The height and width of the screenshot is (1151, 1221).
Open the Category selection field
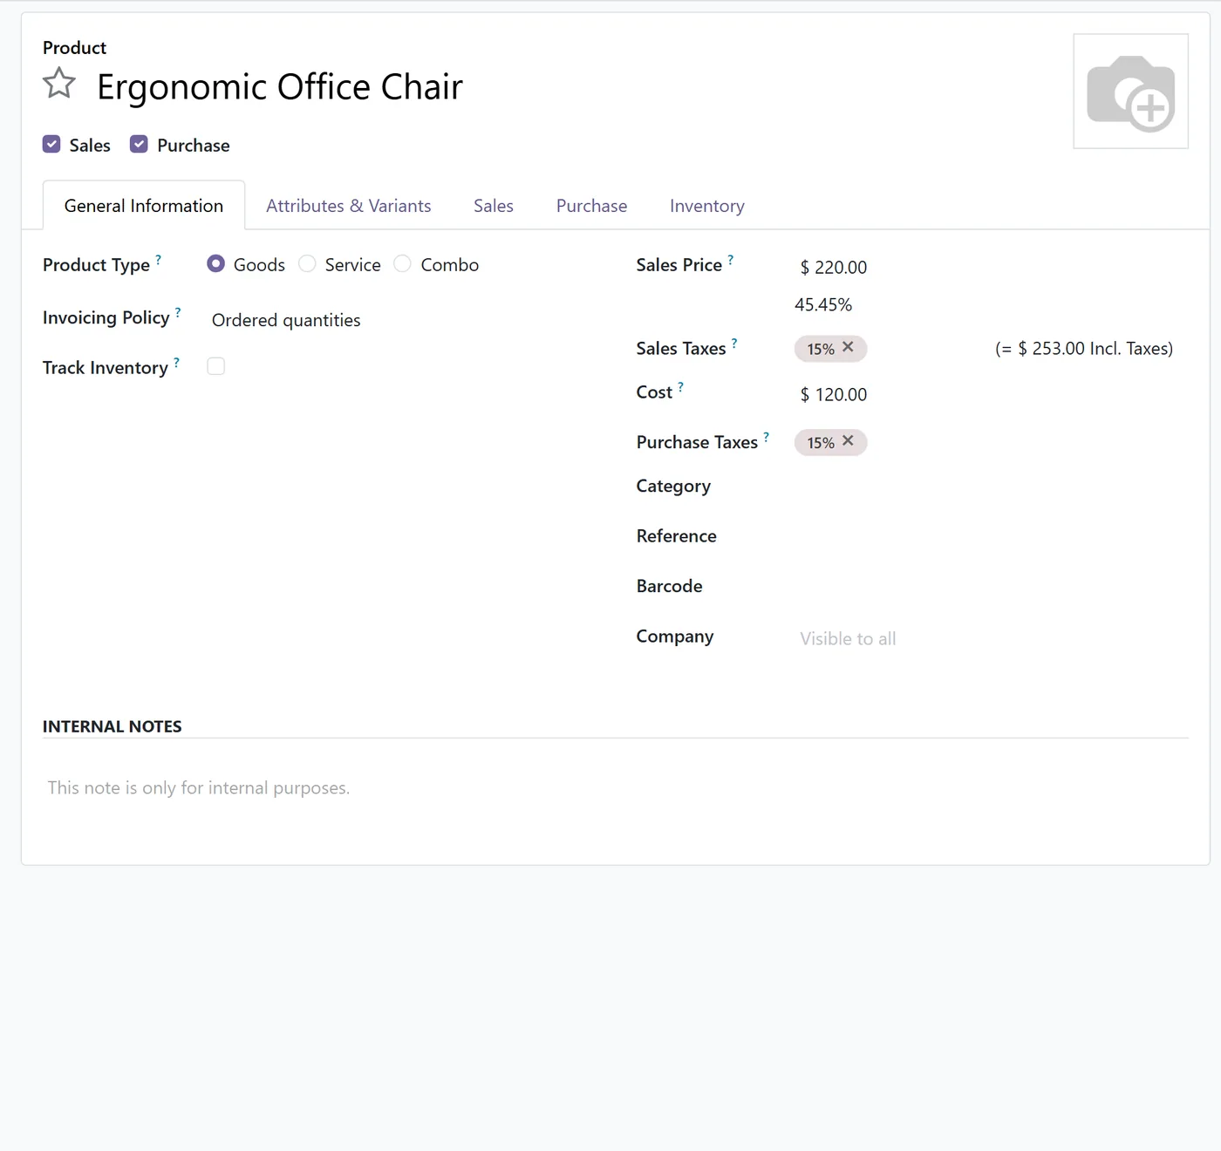click(991, 487)
